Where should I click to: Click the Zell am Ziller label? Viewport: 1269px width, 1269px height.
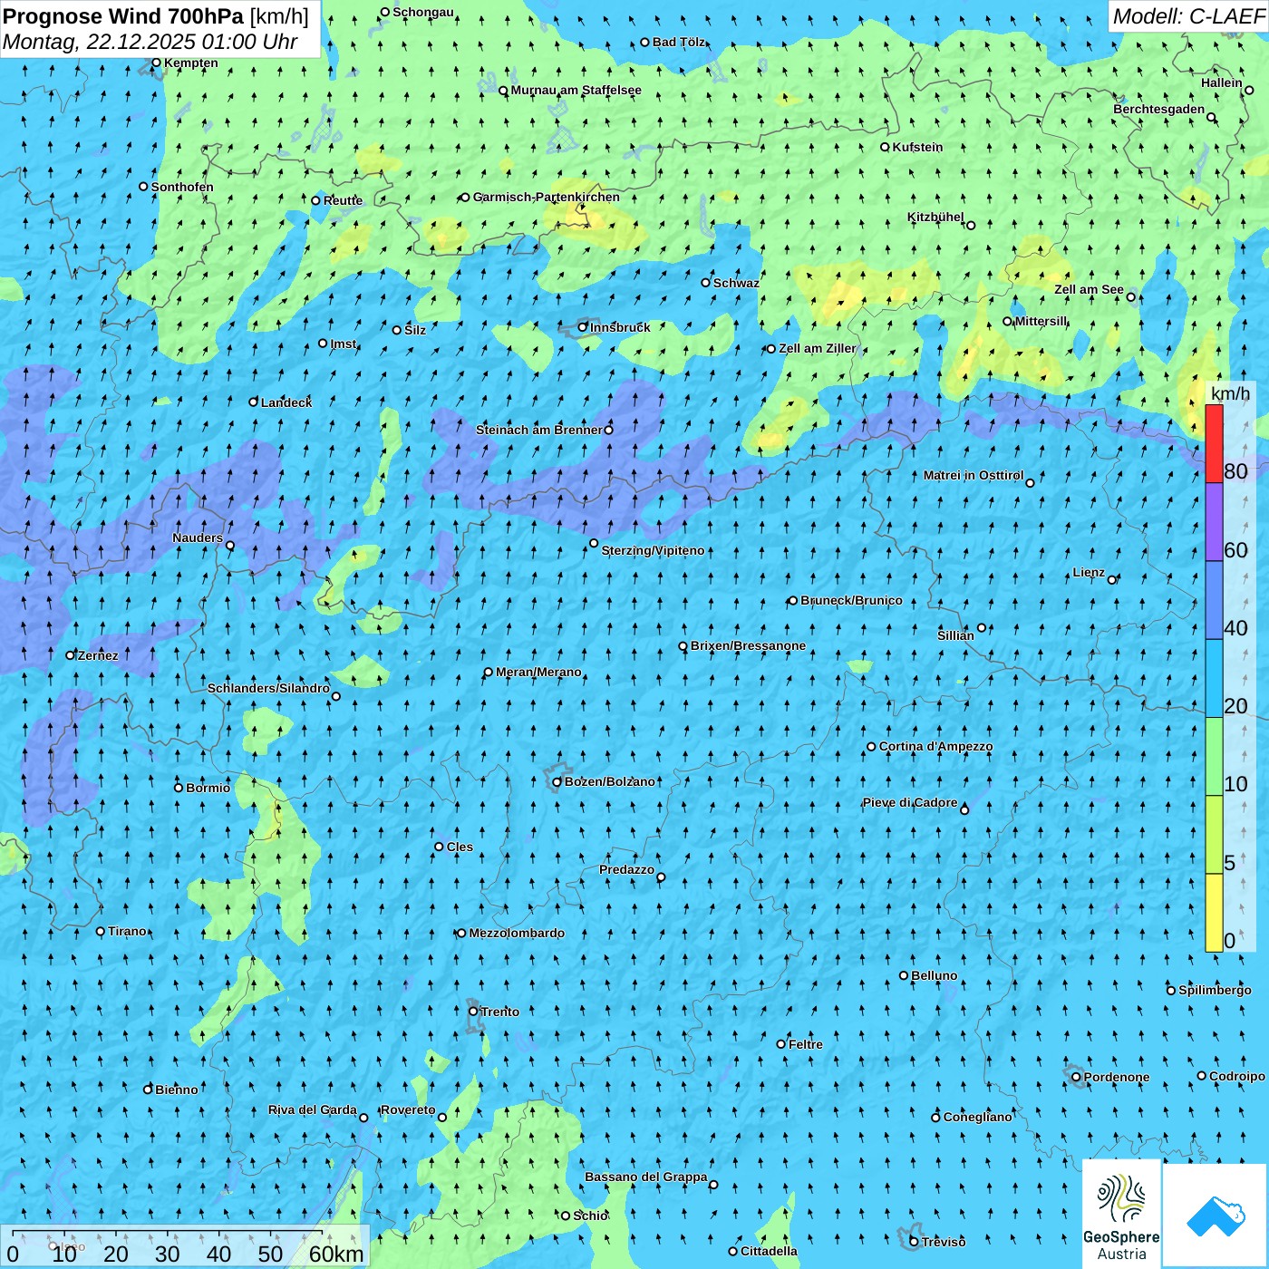point(817,348)
